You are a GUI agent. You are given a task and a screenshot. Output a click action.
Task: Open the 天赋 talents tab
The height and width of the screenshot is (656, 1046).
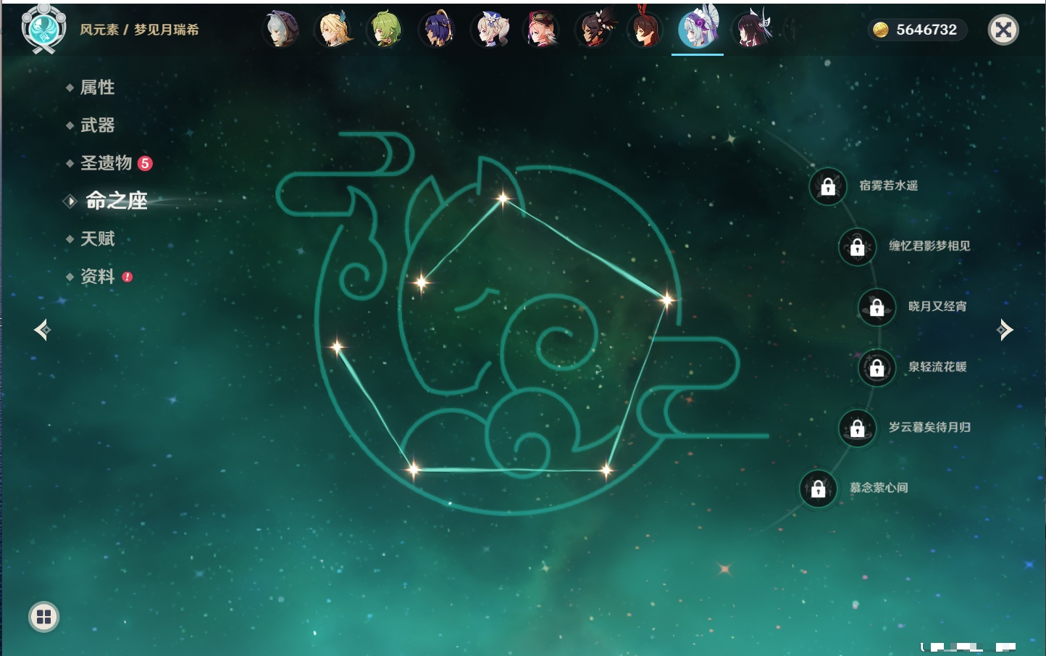[x=97, y=238]
